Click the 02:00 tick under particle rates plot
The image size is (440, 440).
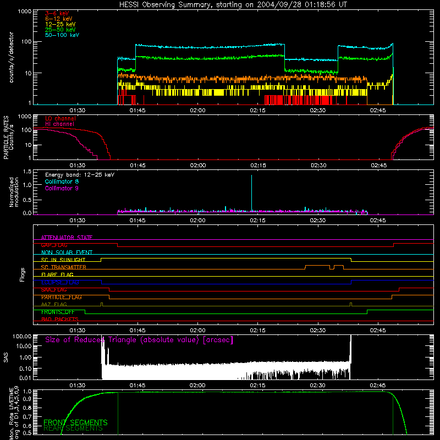click(198, 166)
